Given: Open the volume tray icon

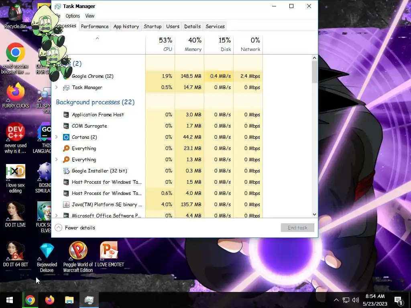Looking at the screenshot, I should (x=356, y=300).
